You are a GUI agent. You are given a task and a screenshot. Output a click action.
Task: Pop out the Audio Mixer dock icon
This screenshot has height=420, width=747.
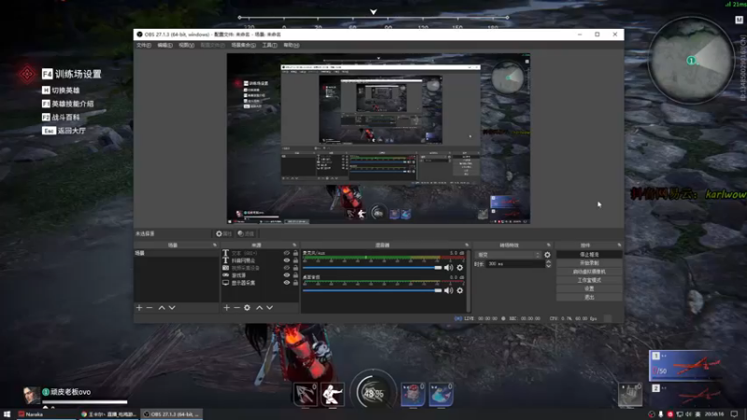pos(467,245)
